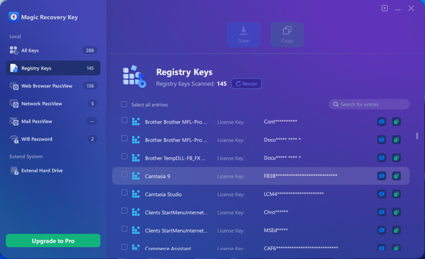
Task: Minimize the Magic Recovery Key window
Action: (398, 9)
